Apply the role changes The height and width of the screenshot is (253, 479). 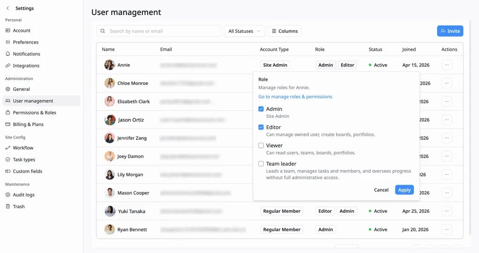[404, 190]
